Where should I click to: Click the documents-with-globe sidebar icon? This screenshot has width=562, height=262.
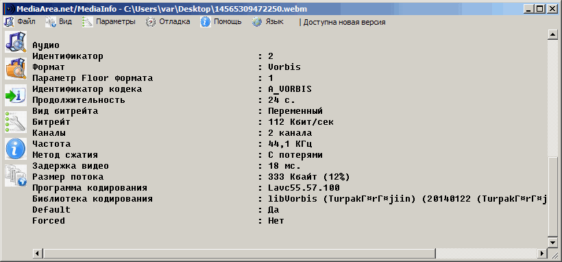click(15, 176)
